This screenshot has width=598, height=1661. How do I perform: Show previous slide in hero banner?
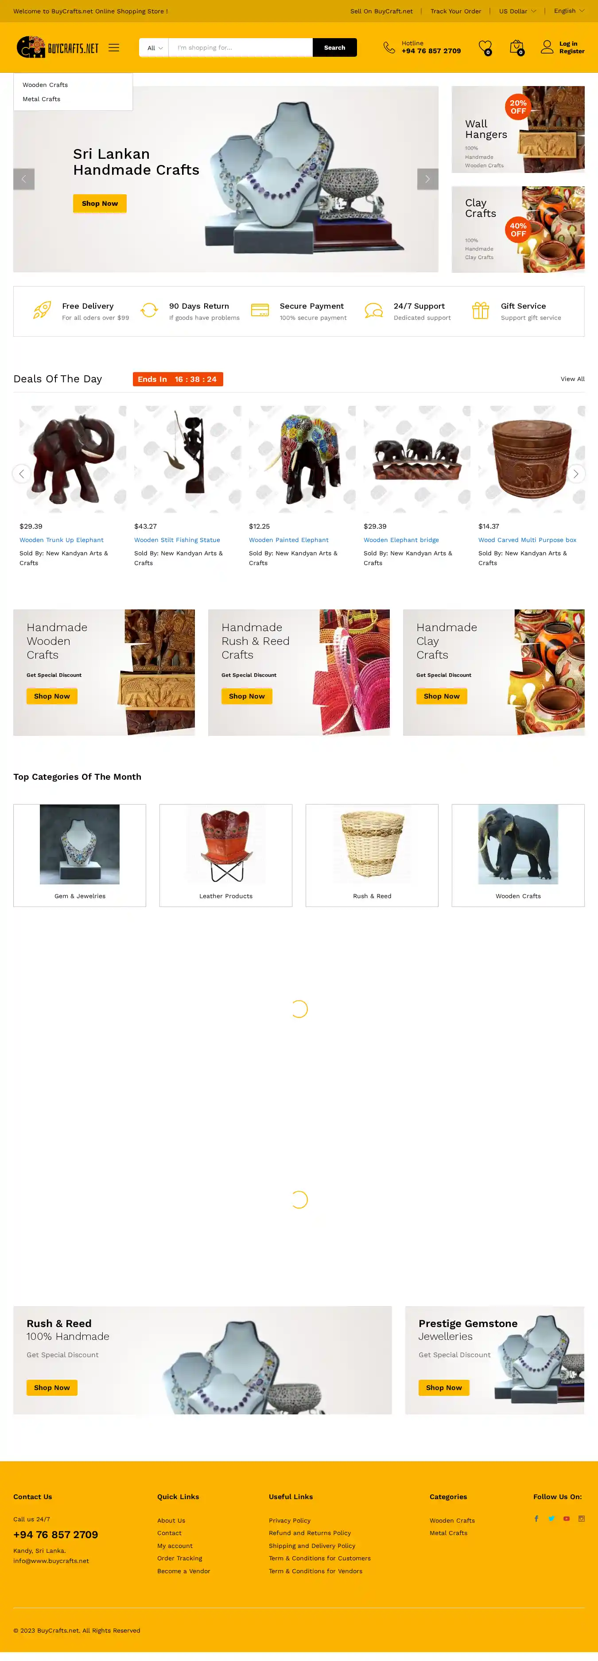(24, 179)
